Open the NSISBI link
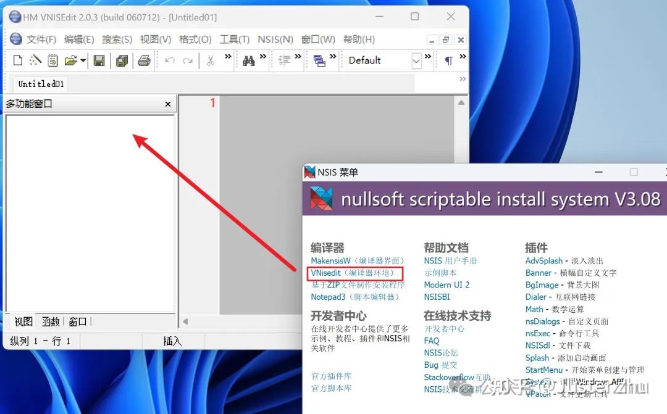This screenshot has width=667, height=414. pos(437,297)
